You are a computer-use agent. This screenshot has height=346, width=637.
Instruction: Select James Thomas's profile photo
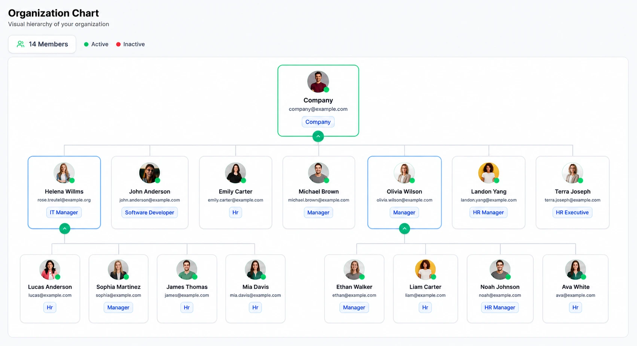pyautogui.click(x=187, y=270)
